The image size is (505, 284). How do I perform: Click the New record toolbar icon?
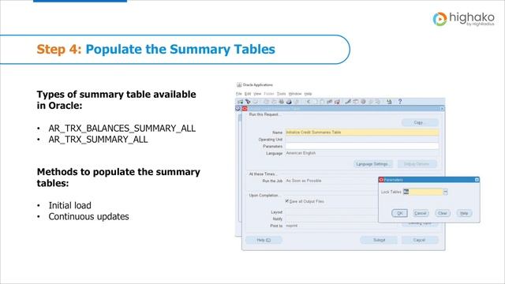coord(240,102)
